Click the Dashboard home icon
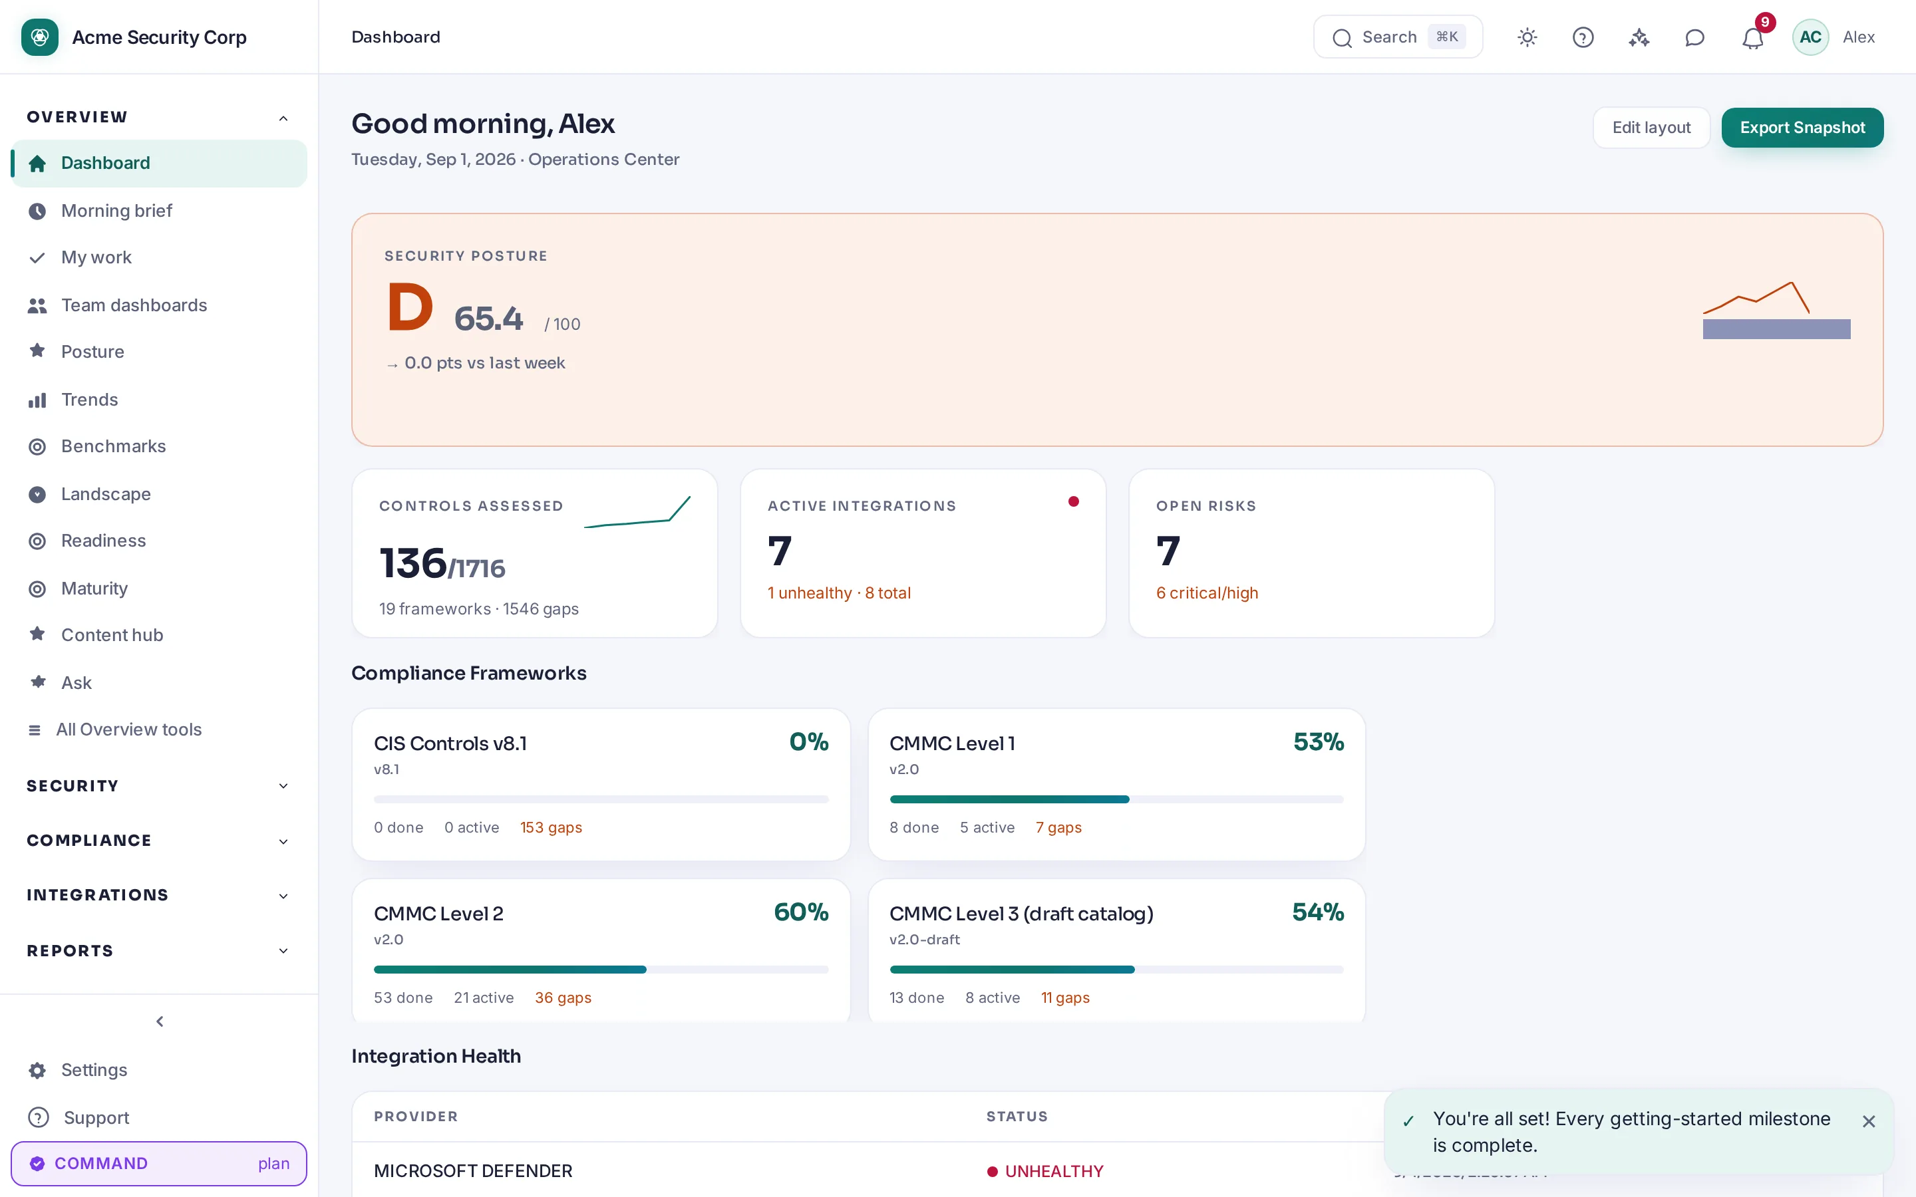The height and width of the screenshot is (1197, 1916). pos(37,163)
